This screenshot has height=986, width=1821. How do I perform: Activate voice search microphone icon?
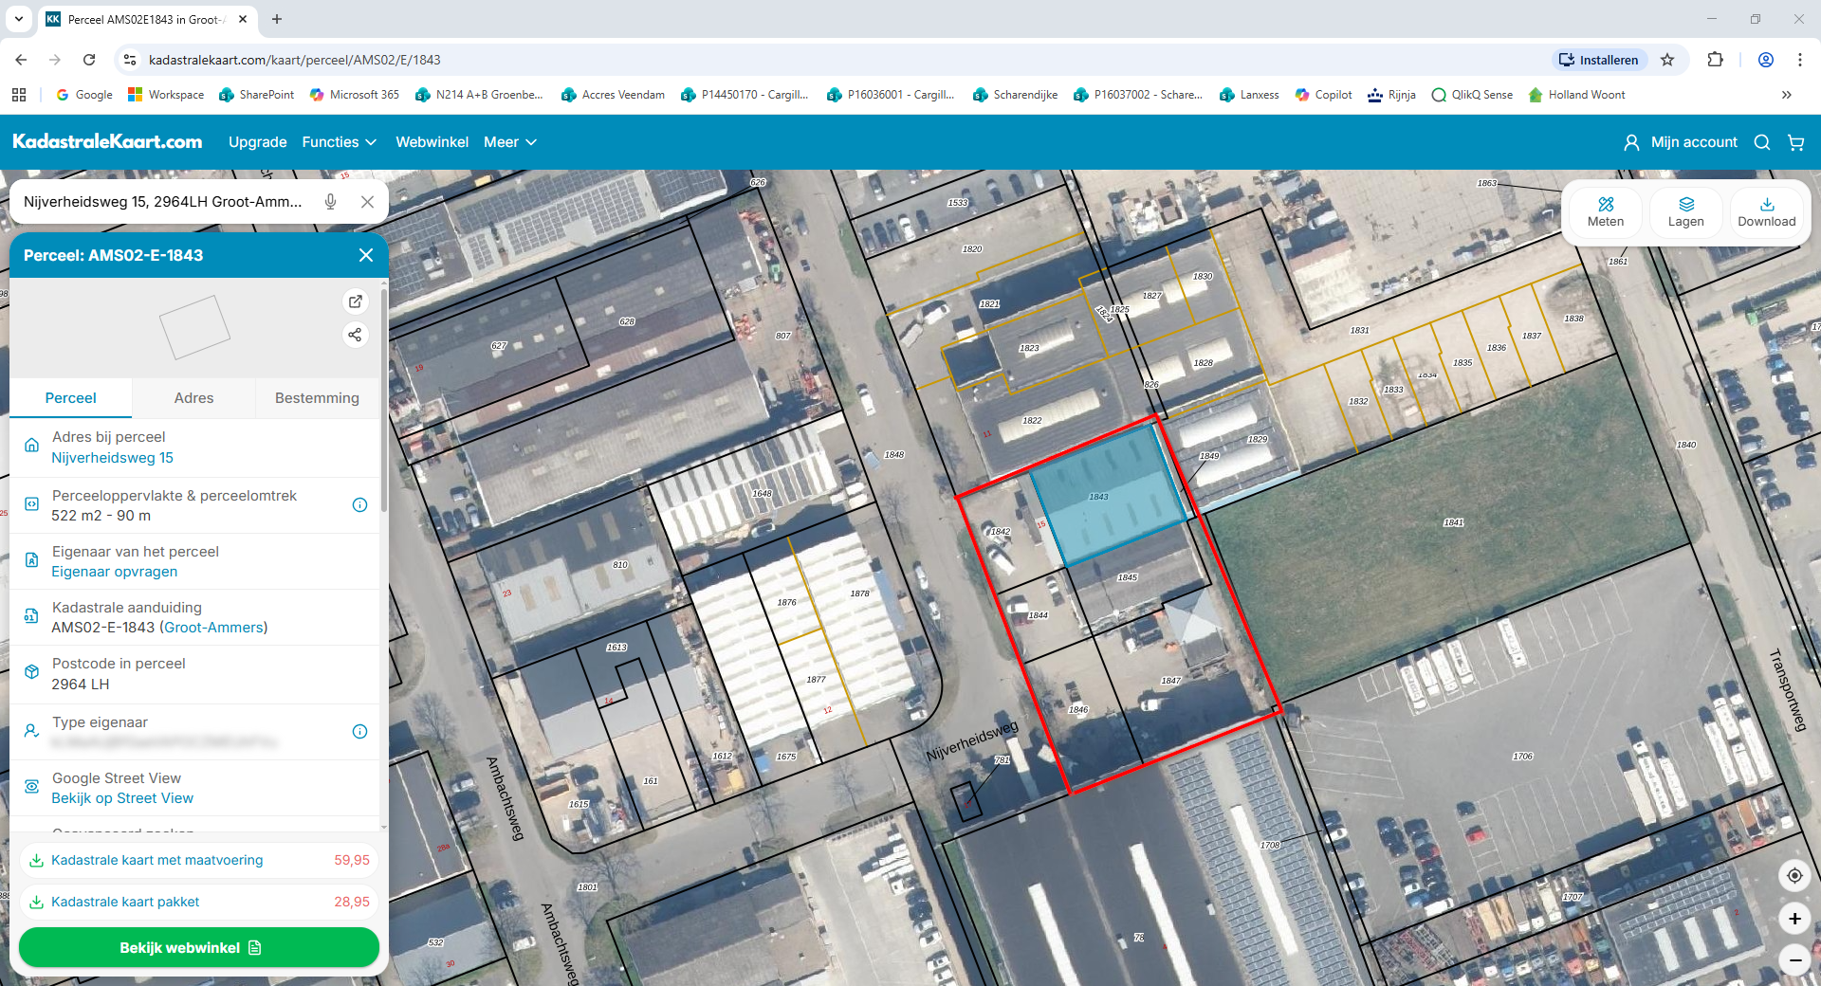click(331, 202)
